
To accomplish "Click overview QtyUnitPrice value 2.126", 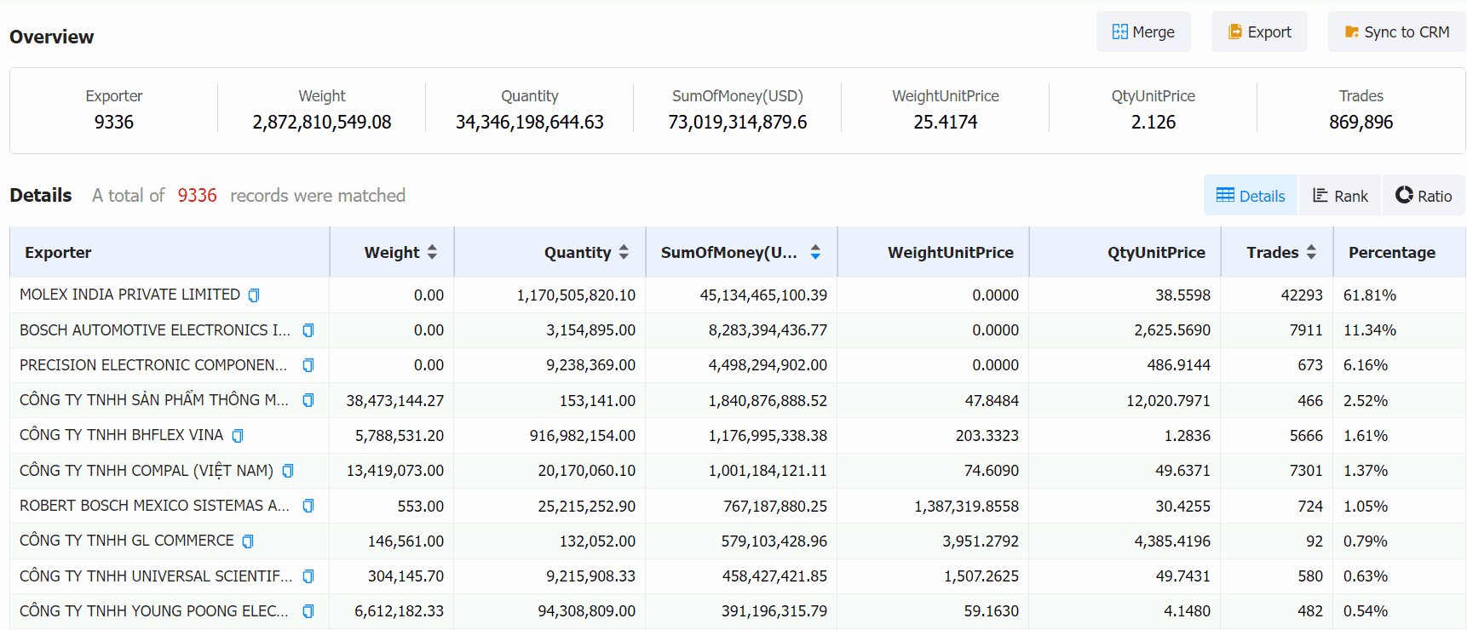I will 1153,123.
